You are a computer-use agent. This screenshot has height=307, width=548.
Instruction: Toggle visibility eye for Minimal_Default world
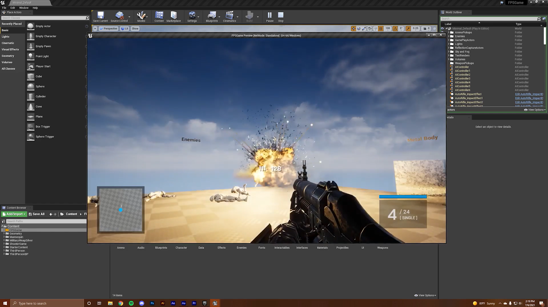click(442, 28)
